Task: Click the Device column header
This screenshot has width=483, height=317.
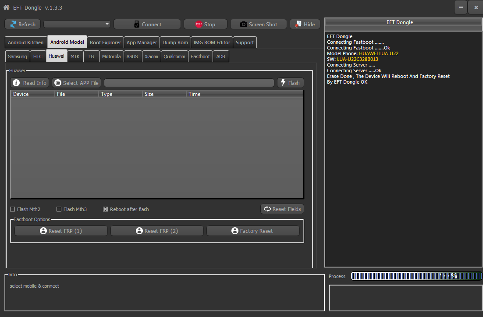Action: point(32,94)
